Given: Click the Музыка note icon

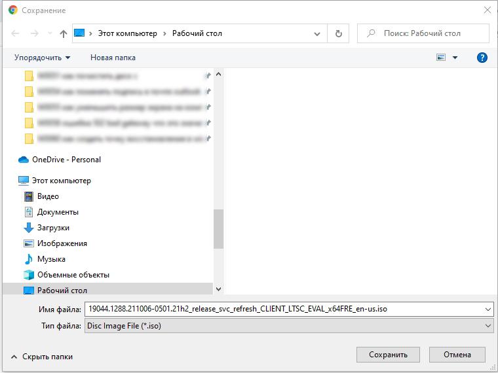Looking at the screenshot, I should click(29, 259).
